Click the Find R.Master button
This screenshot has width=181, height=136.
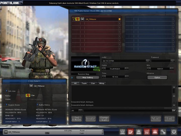pos(77,119)
